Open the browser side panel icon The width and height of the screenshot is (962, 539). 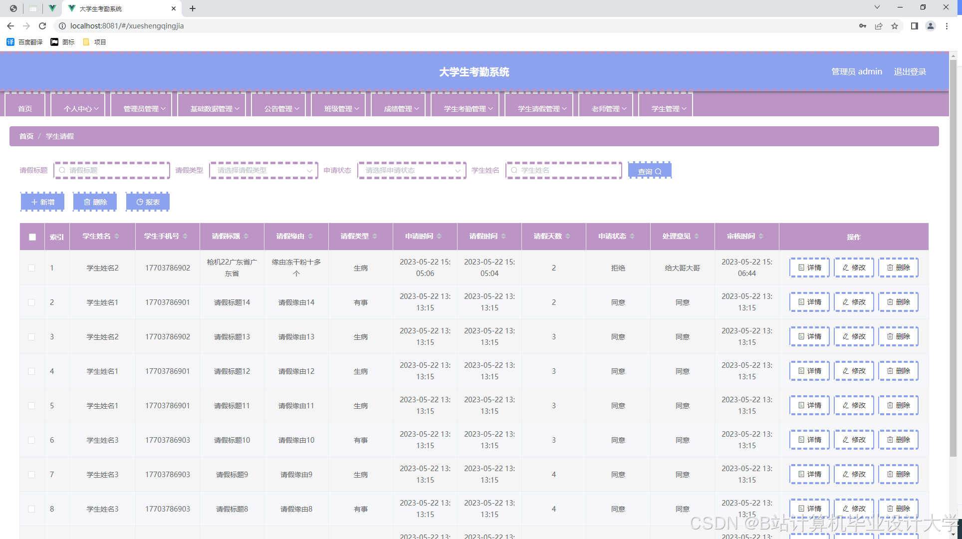tap(914, 26)
